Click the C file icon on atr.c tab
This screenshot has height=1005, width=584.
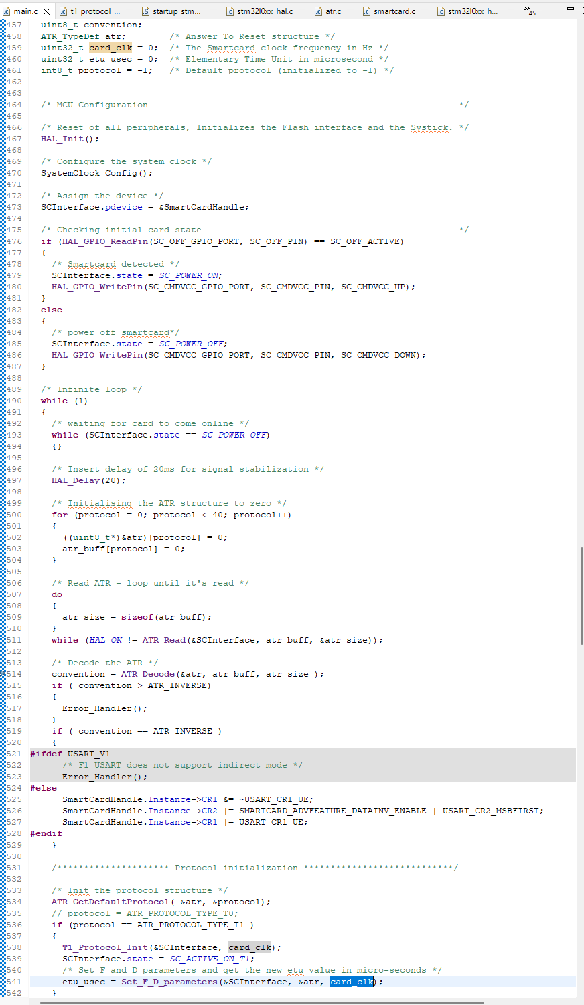[319, 11]
